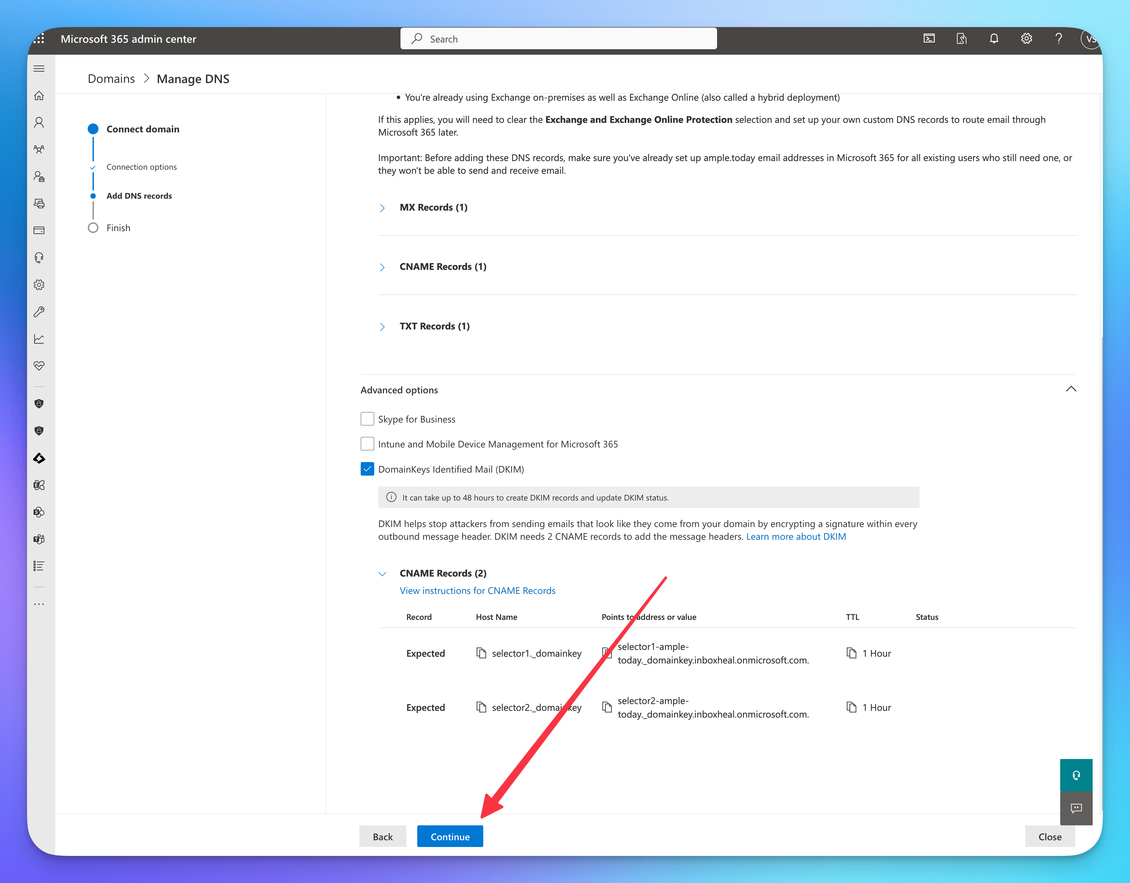Select the Connection options step
This screenshot has height=883, width=1130.
pos(141,167)
